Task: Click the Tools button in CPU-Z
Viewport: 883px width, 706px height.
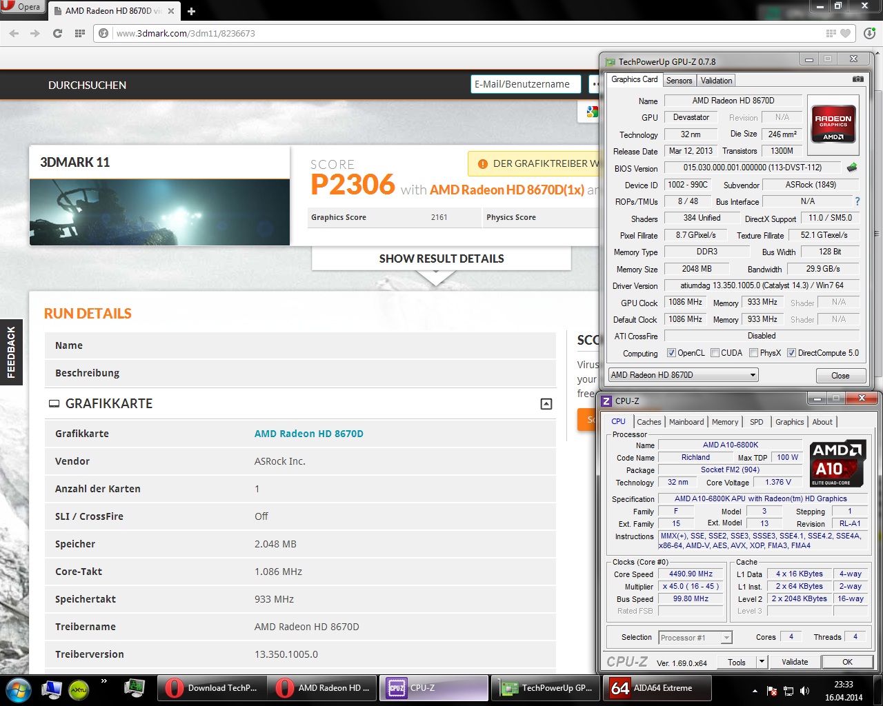Action: [737, 662]
